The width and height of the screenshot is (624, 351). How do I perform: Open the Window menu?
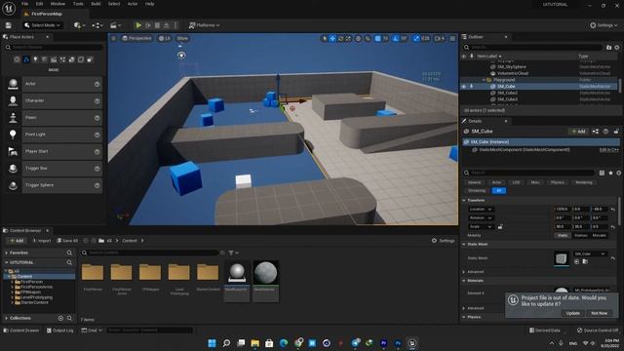58,4
